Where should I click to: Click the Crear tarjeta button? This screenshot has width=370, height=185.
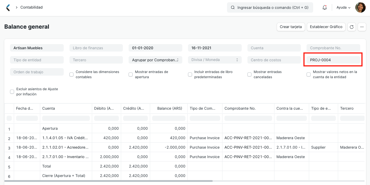coord(291,27)
